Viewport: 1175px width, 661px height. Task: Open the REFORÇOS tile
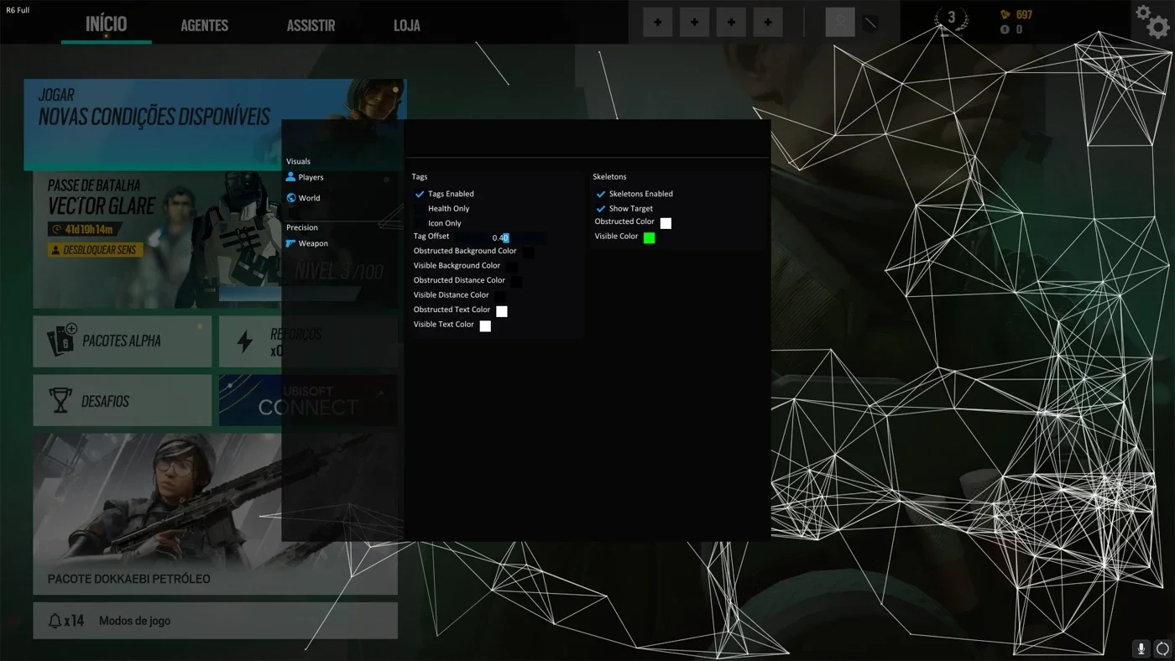(x=308, y=341)
